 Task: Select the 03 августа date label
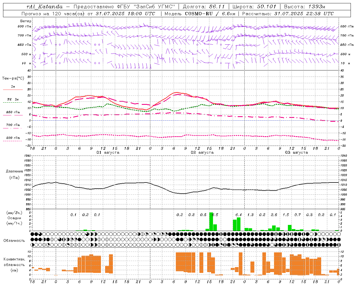coord(296,153)
